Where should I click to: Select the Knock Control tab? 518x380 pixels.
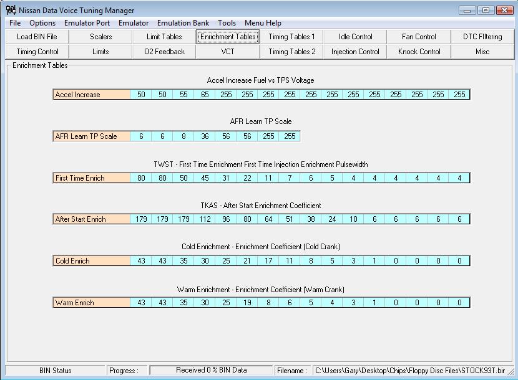pyautogui.click(x=419, y=52)
